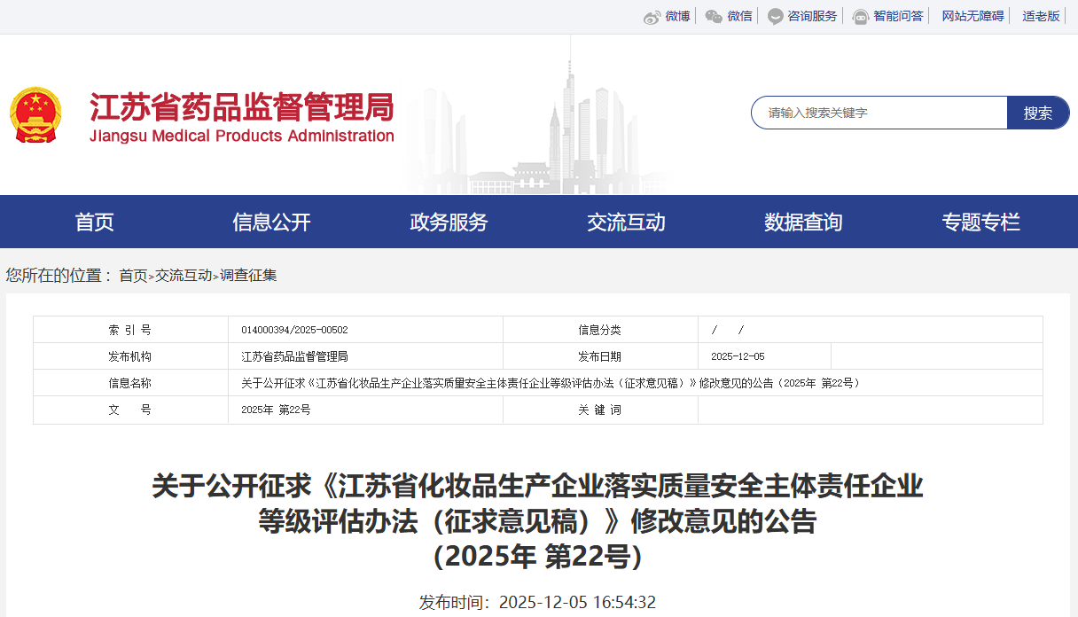This screenshot has width=1078, height=617.
Task: Open 信息公开 navigation menu
Action: pyautogui.click(x=272, y=222)
